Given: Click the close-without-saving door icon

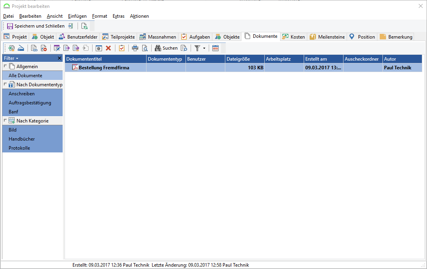Looking at the screenshot, I should (71, 26).
